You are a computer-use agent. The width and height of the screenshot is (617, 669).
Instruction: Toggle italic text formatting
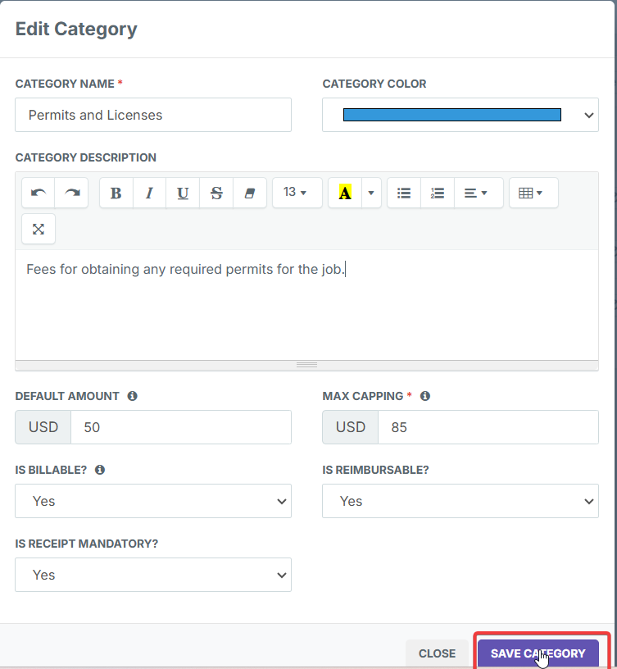click(149, 193)
